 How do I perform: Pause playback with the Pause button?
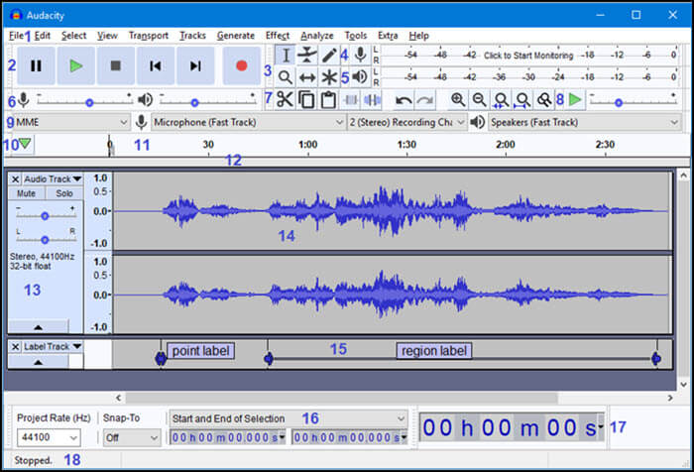click(37, 65)
